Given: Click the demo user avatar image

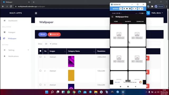Looking at the screenshot, I should (x=148, y=13).
